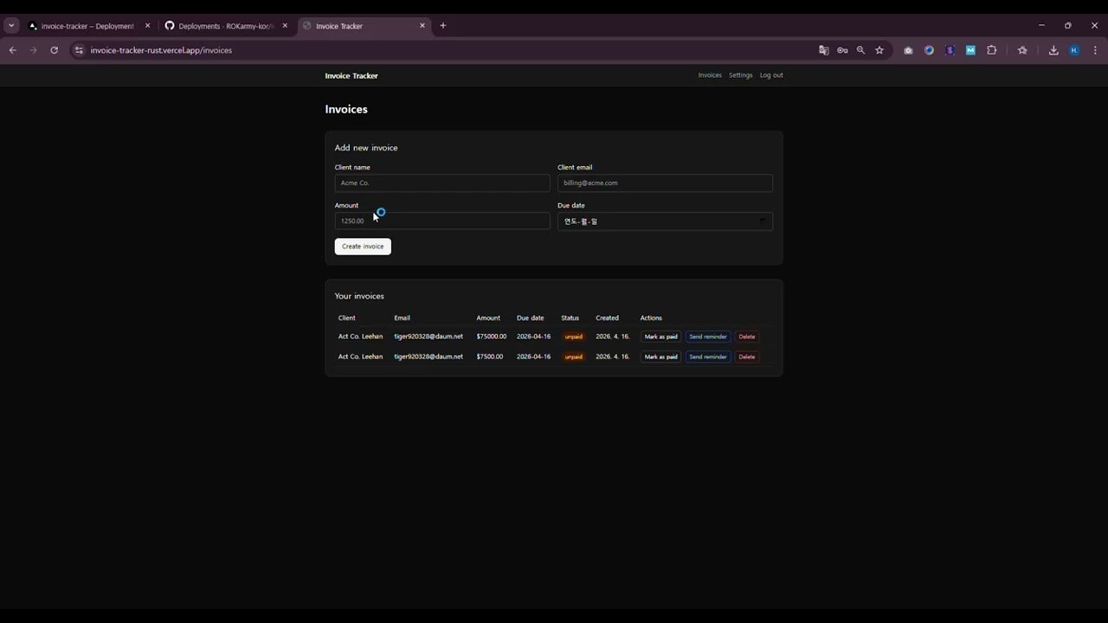Click the Invoices navbar link
The width and height of the screenshot is (1108, 623).
coord(709,75)
